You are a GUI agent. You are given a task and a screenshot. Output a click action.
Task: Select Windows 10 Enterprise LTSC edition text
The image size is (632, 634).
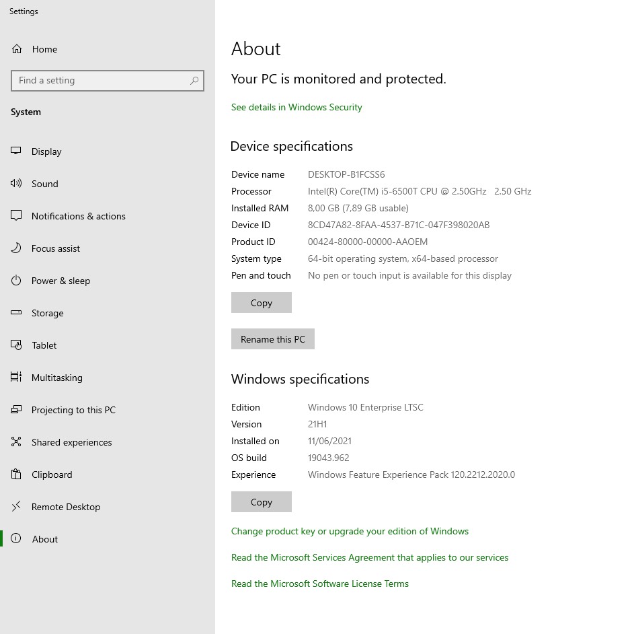click(x=366, y=408)
